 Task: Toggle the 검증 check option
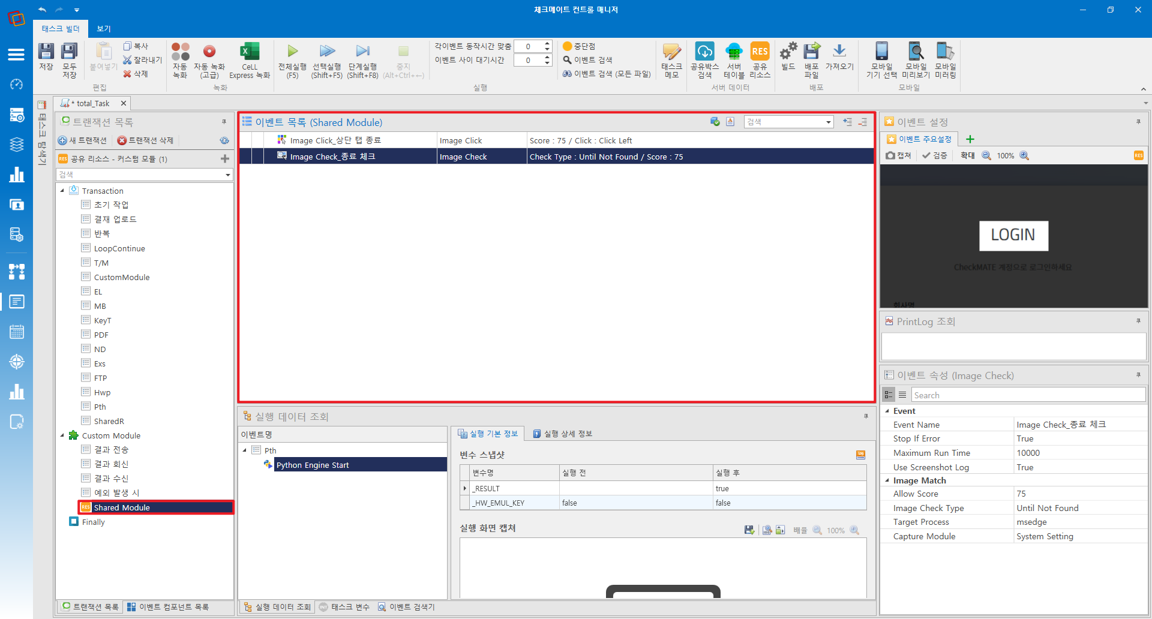click(935, 155)
